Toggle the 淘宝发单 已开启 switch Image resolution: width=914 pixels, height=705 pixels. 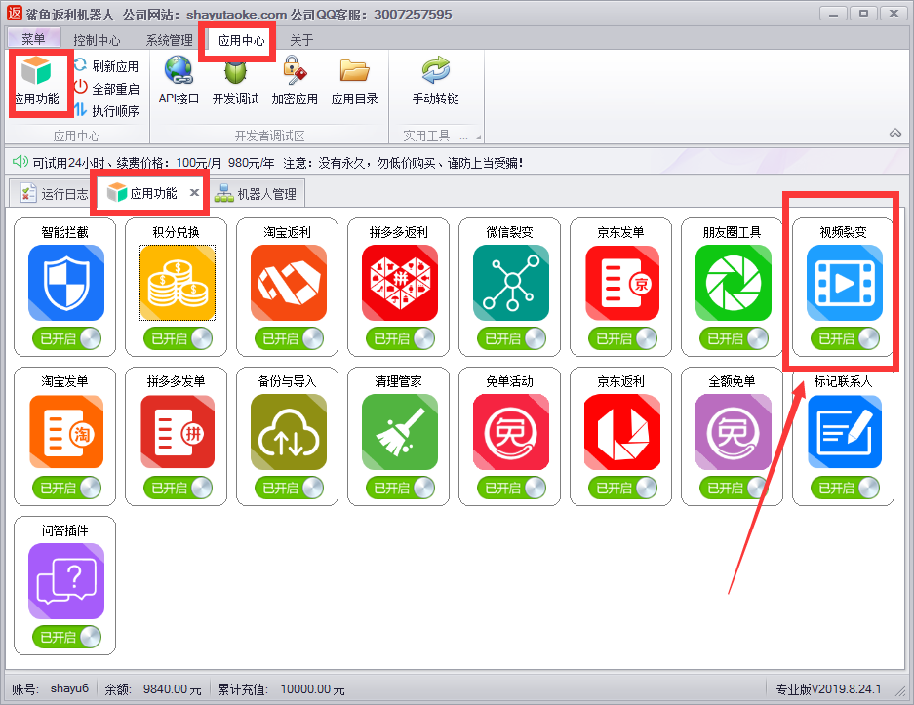[66, 488]
